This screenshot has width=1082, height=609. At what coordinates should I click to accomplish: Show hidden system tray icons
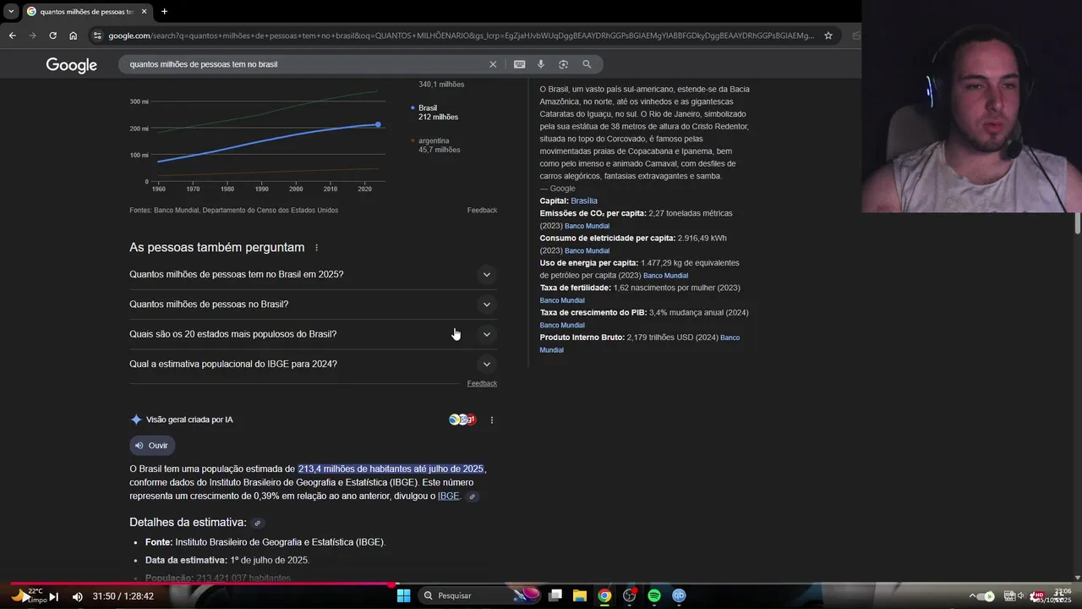click(x=972, y=596)
